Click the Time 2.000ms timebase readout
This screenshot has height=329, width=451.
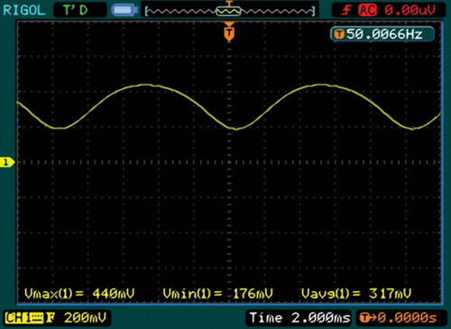coord(299,318)
